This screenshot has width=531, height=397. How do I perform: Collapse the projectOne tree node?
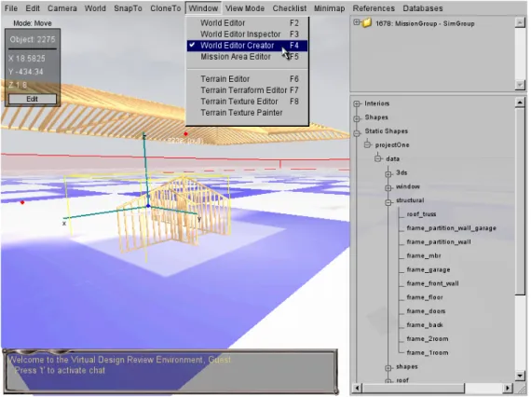pyautogui.click(x=367, y=145)
